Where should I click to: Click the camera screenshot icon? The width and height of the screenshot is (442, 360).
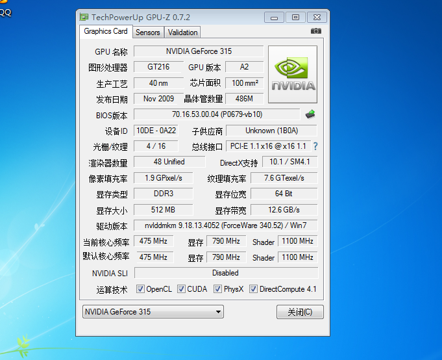click(315, 31)
